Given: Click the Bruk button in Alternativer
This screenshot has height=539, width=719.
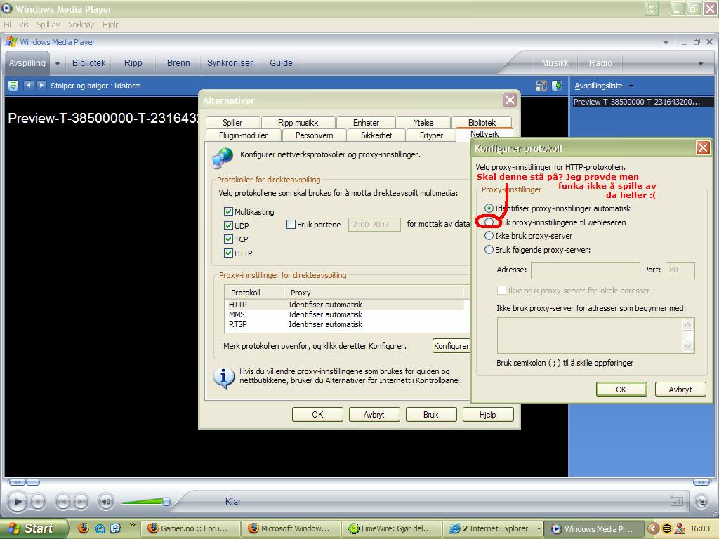Looking at the screenshot, I should point(430,414).
